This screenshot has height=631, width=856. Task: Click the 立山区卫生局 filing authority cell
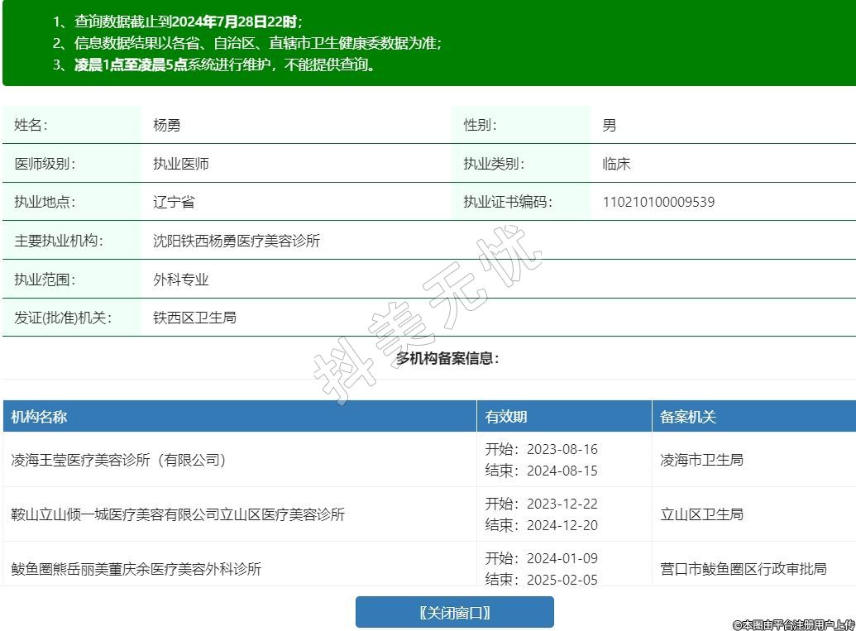point(701,514)
